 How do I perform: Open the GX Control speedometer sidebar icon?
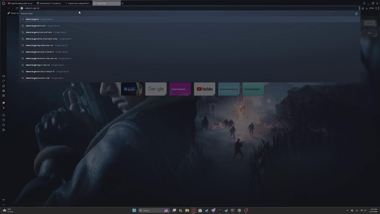pyautogui.click(x=4, y=81)
